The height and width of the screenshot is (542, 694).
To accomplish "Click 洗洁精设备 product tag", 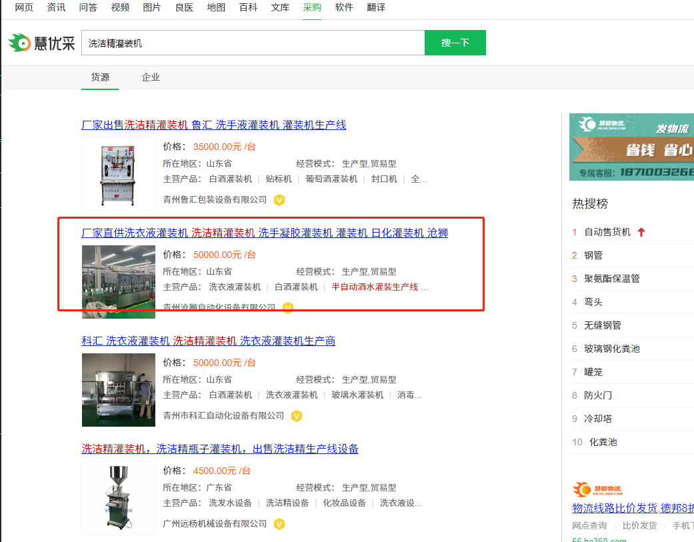I will coord(287,503).
